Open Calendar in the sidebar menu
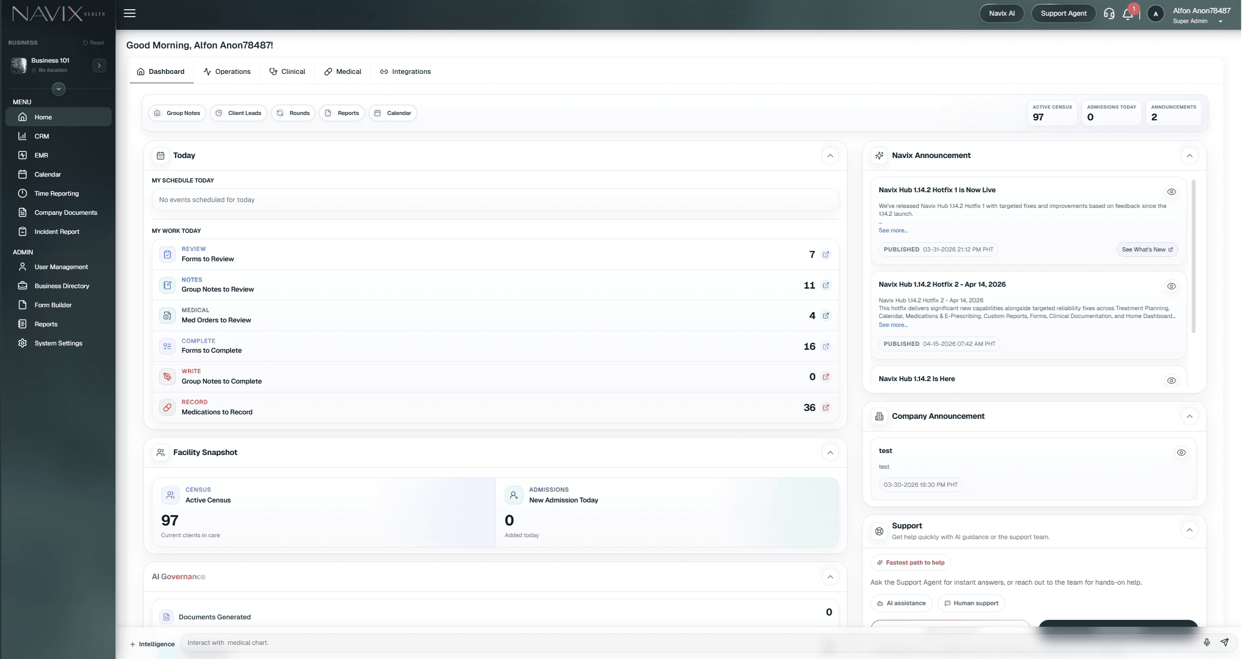Viewport: 1242px width, 659px height. (x=58, y=174)
